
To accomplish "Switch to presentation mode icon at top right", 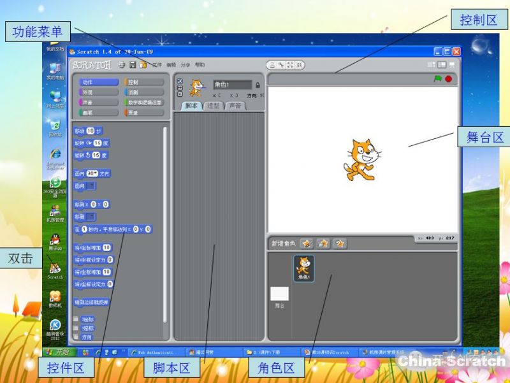I will click(x=453, y=65).
